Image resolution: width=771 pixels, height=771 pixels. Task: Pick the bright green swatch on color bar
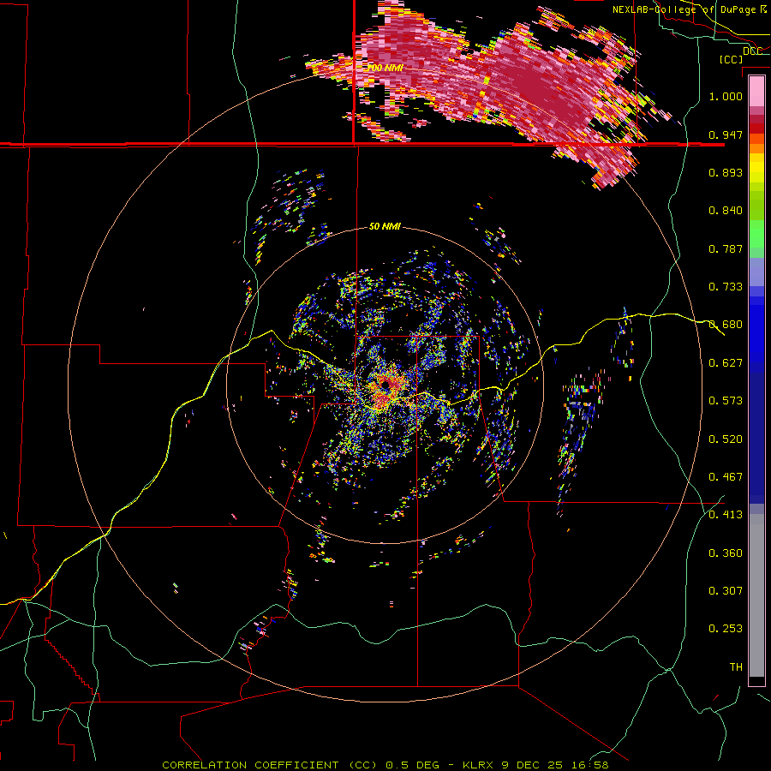coord(756,234)
